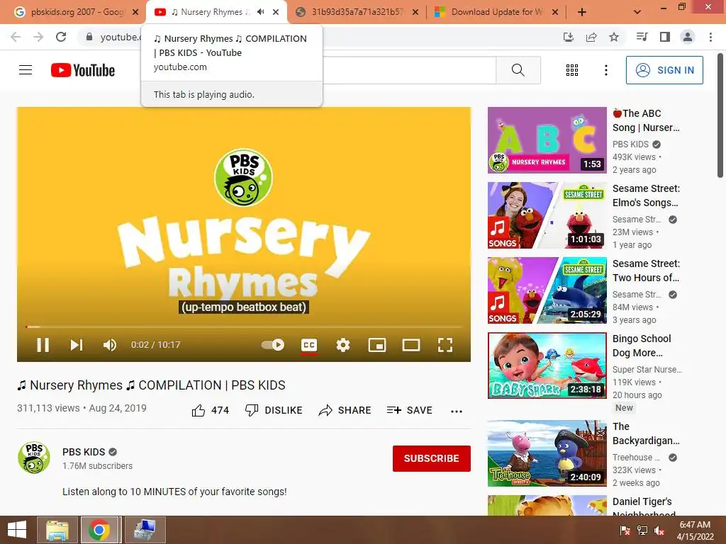Open Windows Start button
Screen dimensions: 726x544
click(x=17, y=530)
